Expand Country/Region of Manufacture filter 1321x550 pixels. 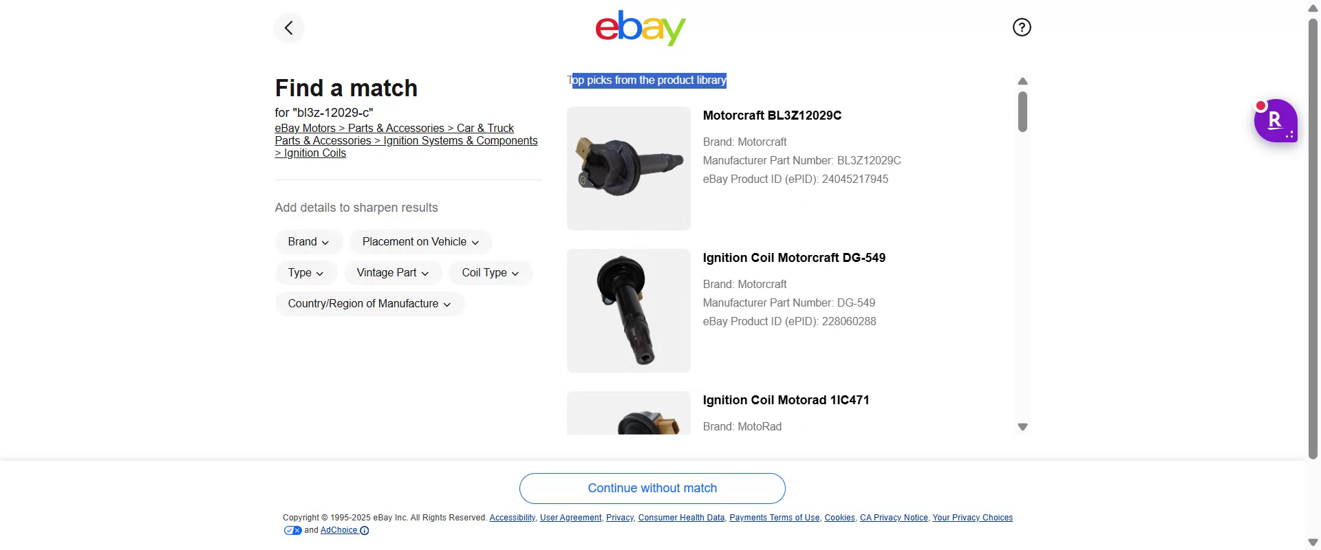click(369, 304)
